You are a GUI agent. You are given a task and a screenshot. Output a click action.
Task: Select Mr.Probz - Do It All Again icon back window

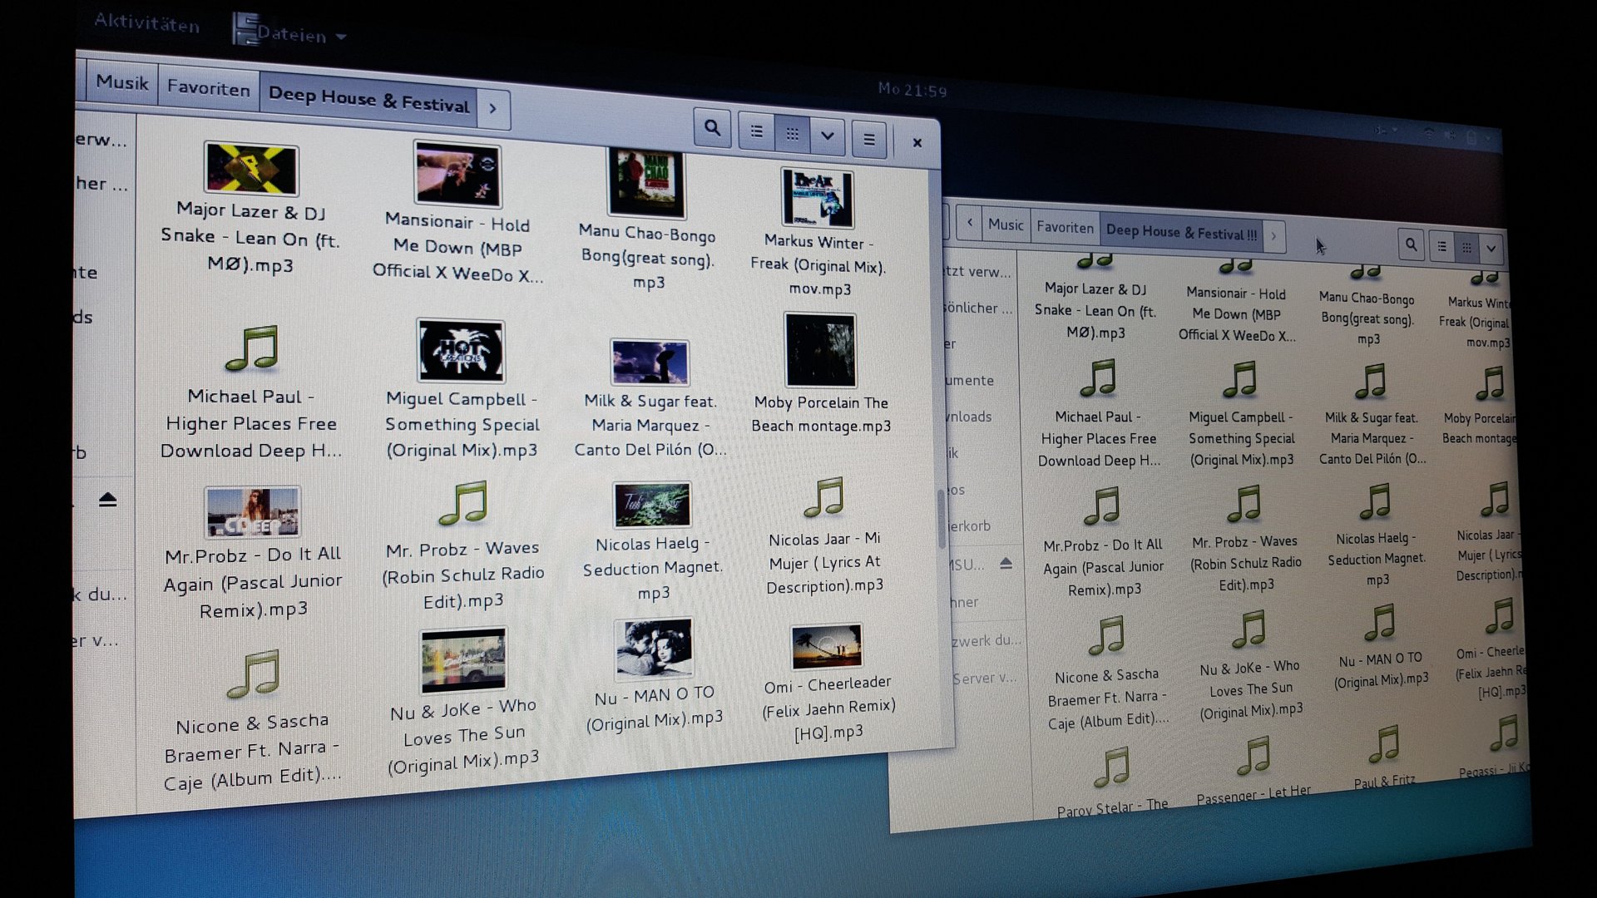point(1102,505)
